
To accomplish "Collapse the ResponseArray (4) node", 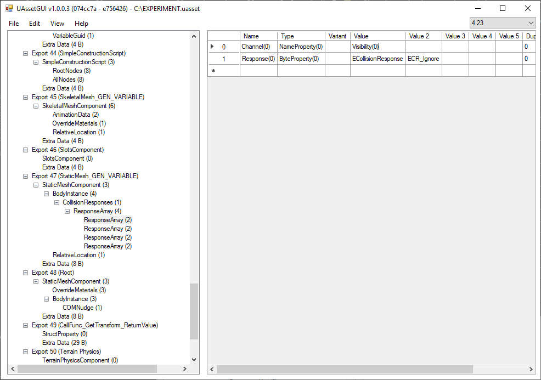I will pos(67,211).
